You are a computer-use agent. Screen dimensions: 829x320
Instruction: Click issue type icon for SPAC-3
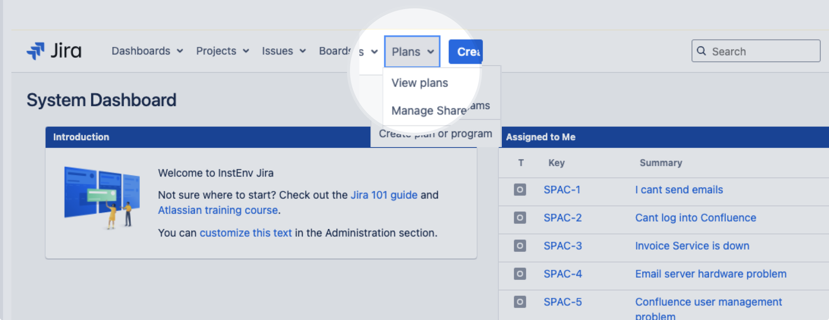click(520, 246)
